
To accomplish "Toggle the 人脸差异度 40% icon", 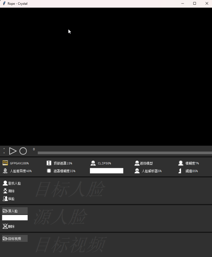I will point(5,171).
